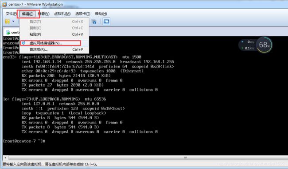Click the status bar hint mentioning Ctrl+G
Viewport: 288px width, 169px height.
50,164
